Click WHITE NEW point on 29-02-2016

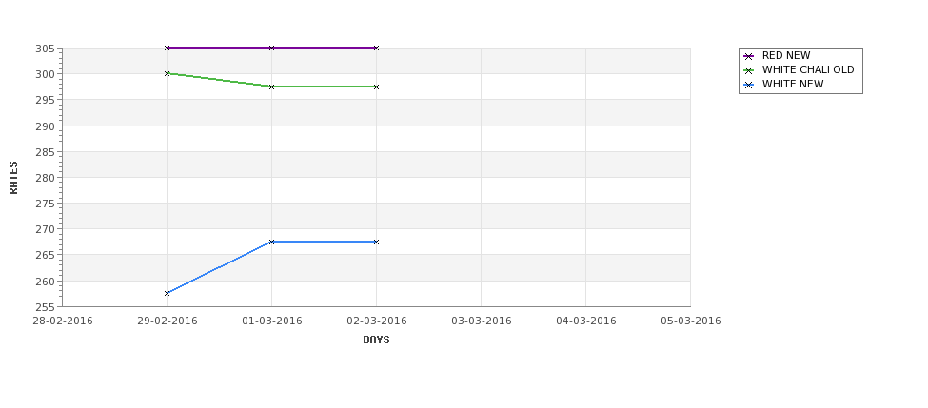click(167, 293)
